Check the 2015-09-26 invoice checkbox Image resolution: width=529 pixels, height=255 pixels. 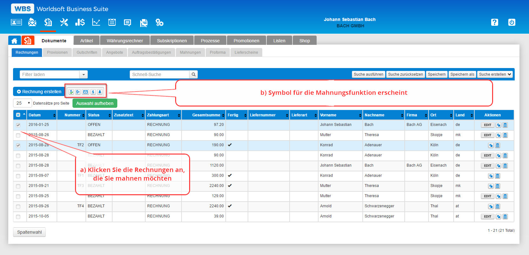tap(18, 206)
